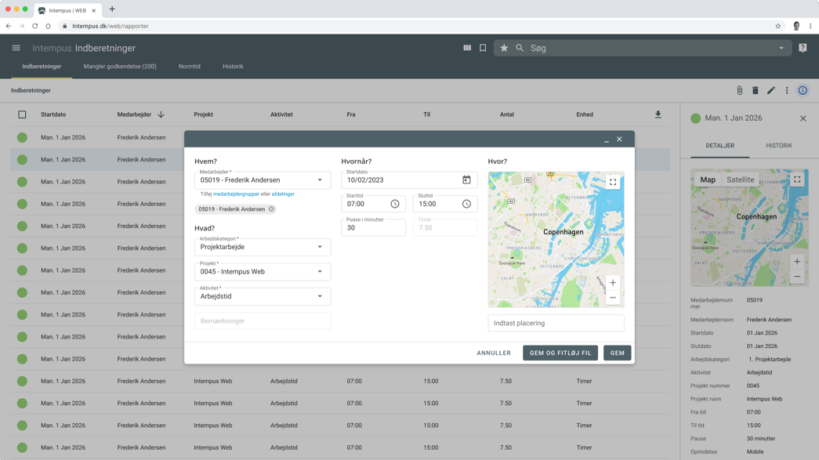Open the navigation hamburger menu

pos(16,48)
